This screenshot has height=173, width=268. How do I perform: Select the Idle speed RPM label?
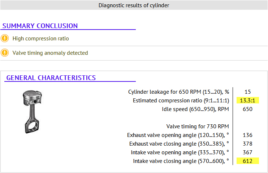pos(195,109)
